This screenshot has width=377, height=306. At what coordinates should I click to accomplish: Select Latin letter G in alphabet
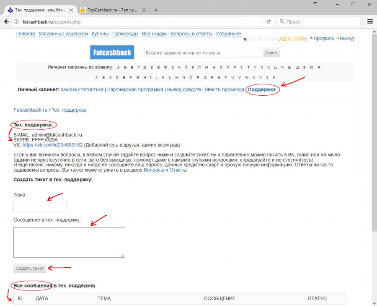pos(138,78)
